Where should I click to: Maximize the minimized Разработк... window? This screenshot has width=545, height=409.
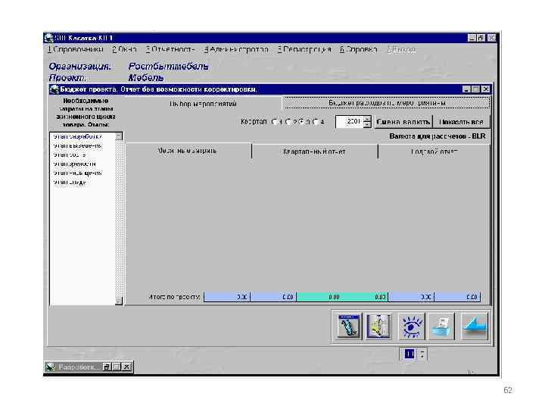117,367
